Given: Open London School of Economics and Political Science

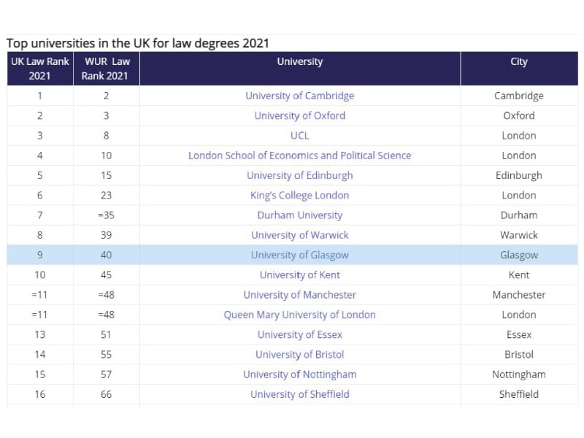Looking at the screenshot, I should [x=299, y=155].
